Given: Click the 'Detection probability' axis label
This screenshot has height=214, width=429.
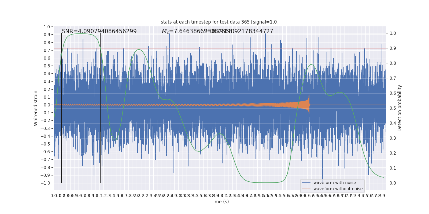Looking at the screenshot, I should click(400, 108).
